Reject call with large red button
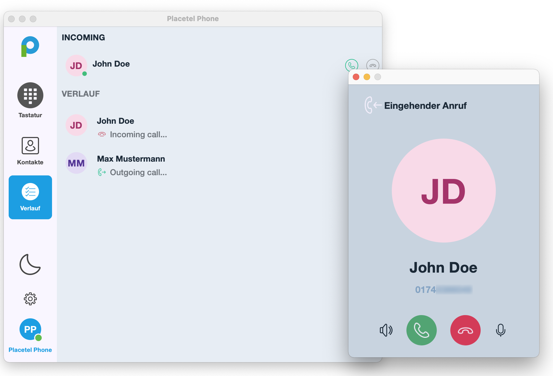The image size is (553, 376). click(465, 330)
